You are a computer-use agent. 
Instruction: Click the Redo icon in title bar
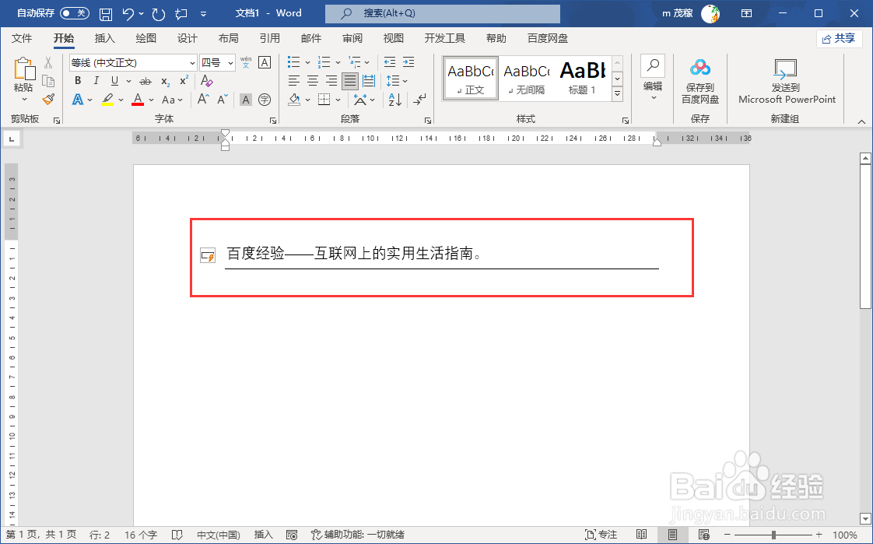point(159,13)
